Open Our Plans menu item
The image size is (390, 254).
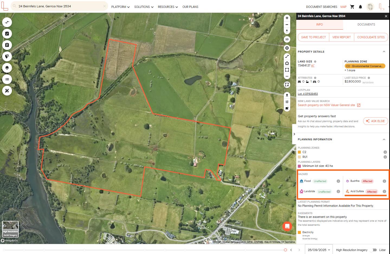click(x=190, y=7)
